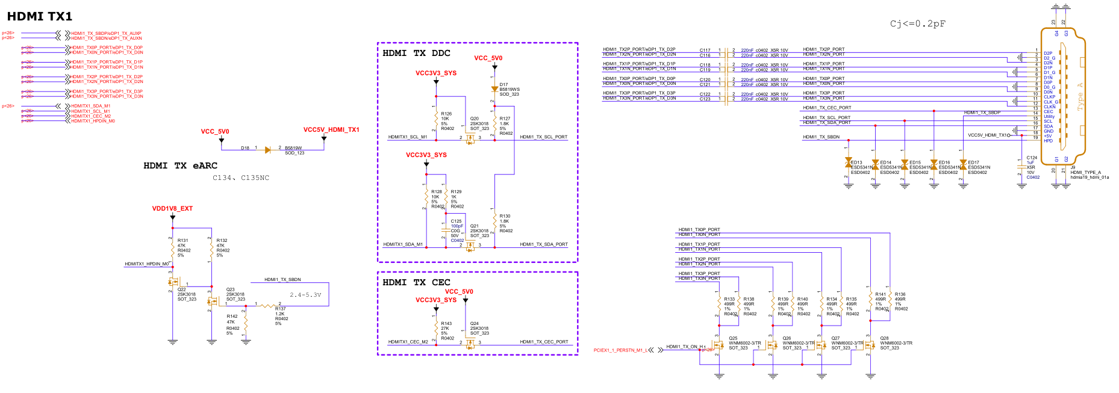Click the HDMI TX CEC block title
Screen dimensions: 1119x393
(x=417, y=282)
